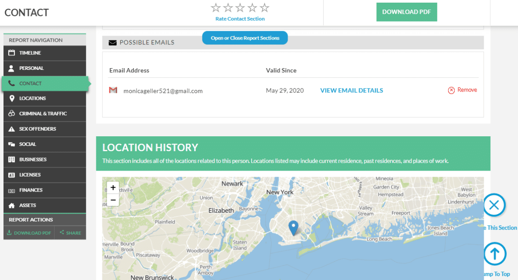The image size is (518, 280).
Task: Rate the Contact Section with five stars
Action: click(x=264, y=7)
